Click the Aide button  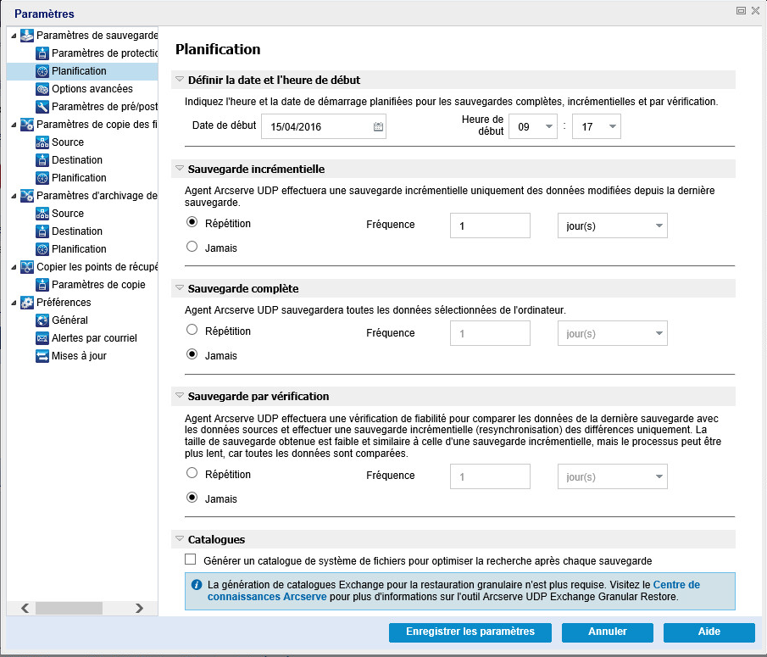click(x=709, y=632)
